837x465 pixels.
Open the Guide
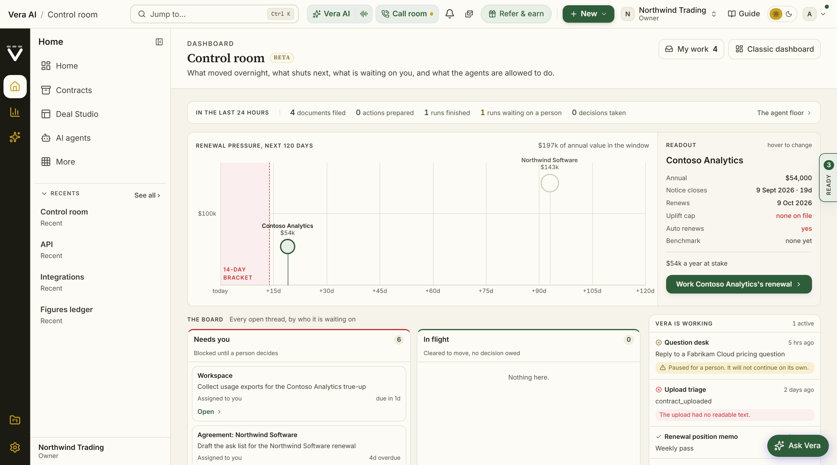[x=743, y=14]
